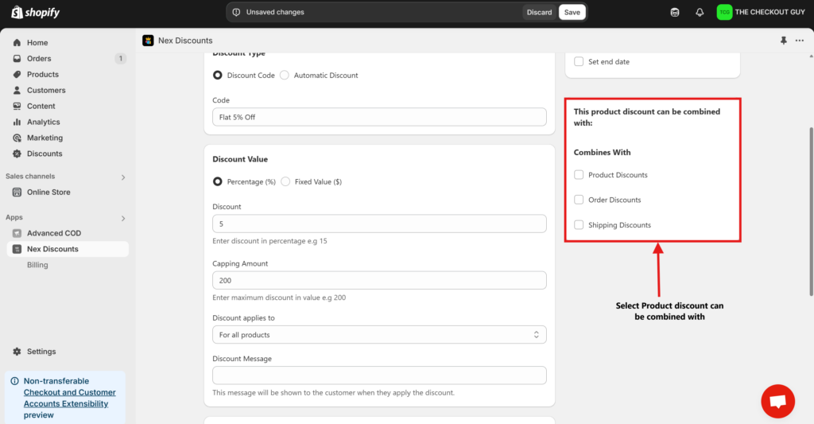The height and width of the screenshot is (424, 814).
Task: Check the Order Discounts checkbox
Action: click(x=579, y=200)
